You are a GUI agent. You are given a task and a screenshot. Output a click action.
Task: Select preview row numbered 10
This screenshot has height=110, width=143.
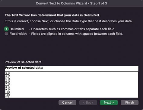coord(7,92)
